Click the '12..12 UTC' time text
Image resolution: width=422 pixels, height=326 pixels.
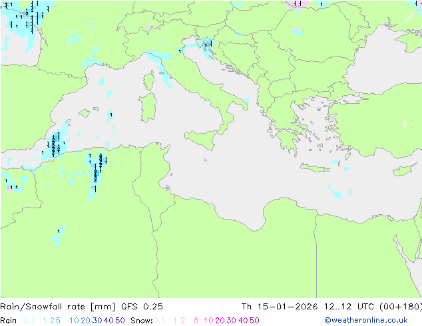tap(349, 307)
